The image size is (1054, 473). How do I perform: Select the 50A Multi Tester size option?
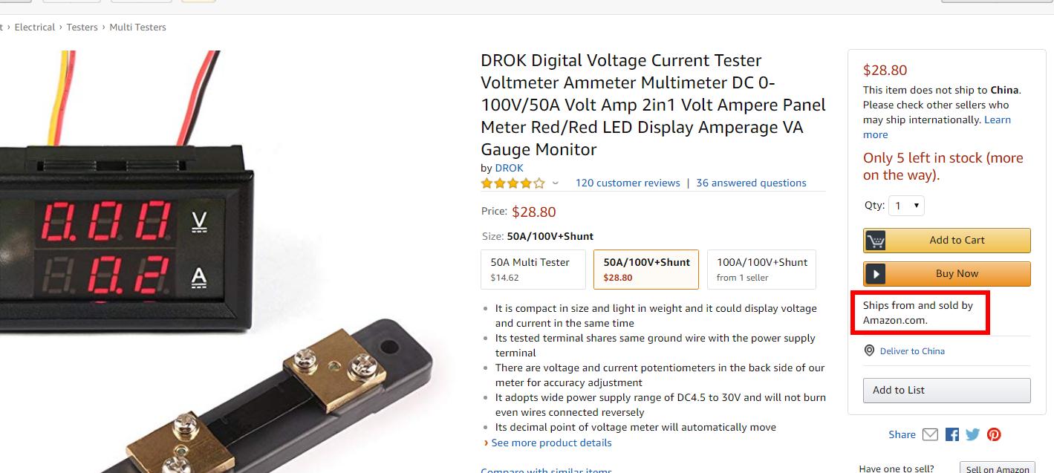(x=533, y=269)
